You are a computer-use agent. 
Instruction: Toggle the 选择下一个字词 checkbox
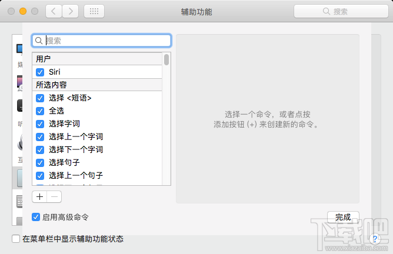tap(40, 150)
